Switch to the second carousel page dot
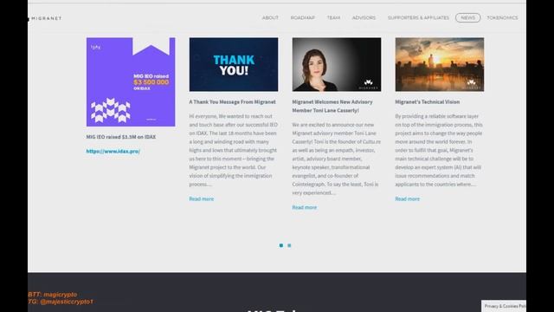This screenshot has height=312, width=554. point(289,245)
